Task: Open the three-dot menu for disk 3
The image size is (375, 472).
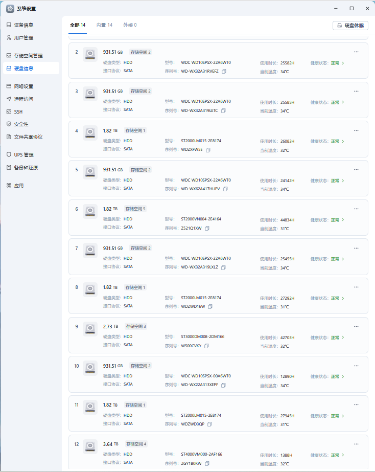Action: [356, 91]
